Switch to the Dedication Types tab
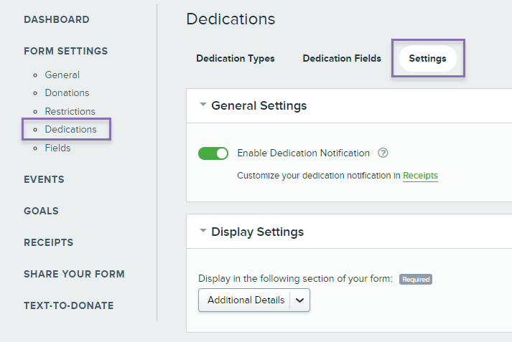Image resolution: width=512 pixels, height=342 pixels. tap(236, 58)
